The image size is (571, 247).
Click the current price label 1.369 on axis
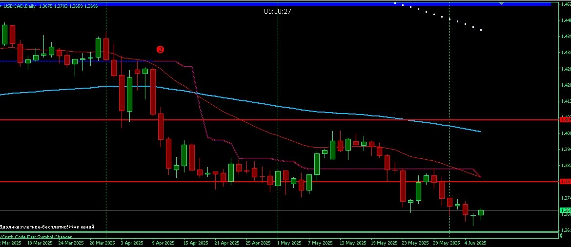coord(566,210)
